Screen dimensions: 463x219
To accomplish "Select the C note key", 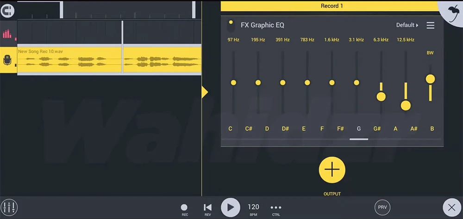I will (230, 128).
